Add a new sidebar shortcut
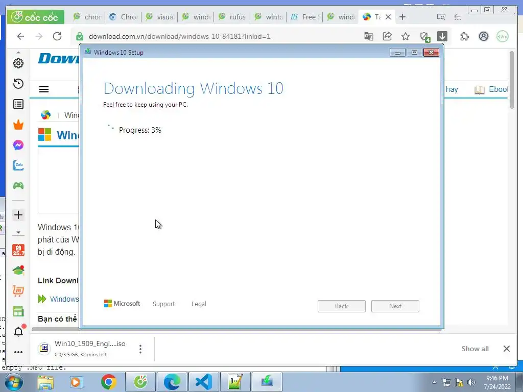 18,215
